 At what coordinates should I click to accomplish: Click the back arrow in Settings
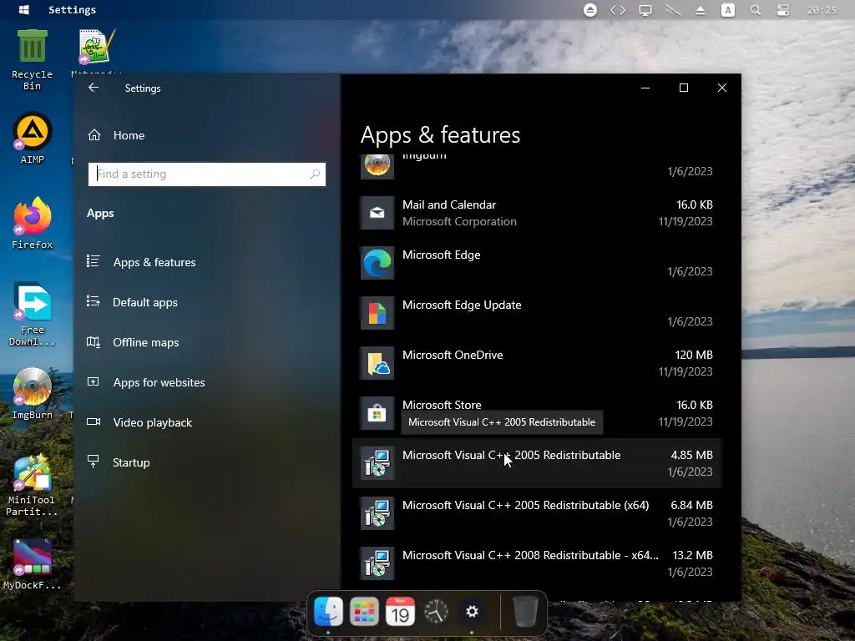pos(94,88)
